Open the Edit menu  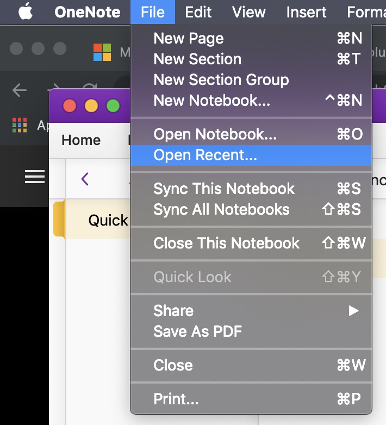click(x=198, y=12)
